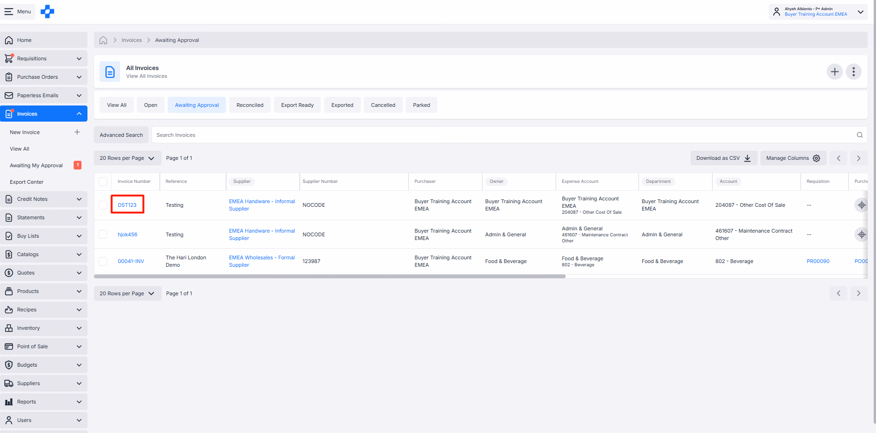Screen dimensions: 876x433
Task: Click the Reports bar chart icon
Action: (x=9, y=402)
